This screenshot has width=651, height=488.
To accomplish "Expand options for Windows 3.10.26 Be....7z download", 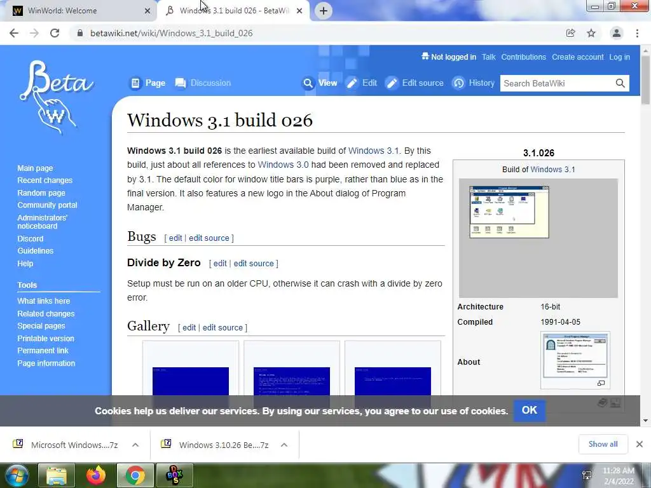I will coord(284,445).
